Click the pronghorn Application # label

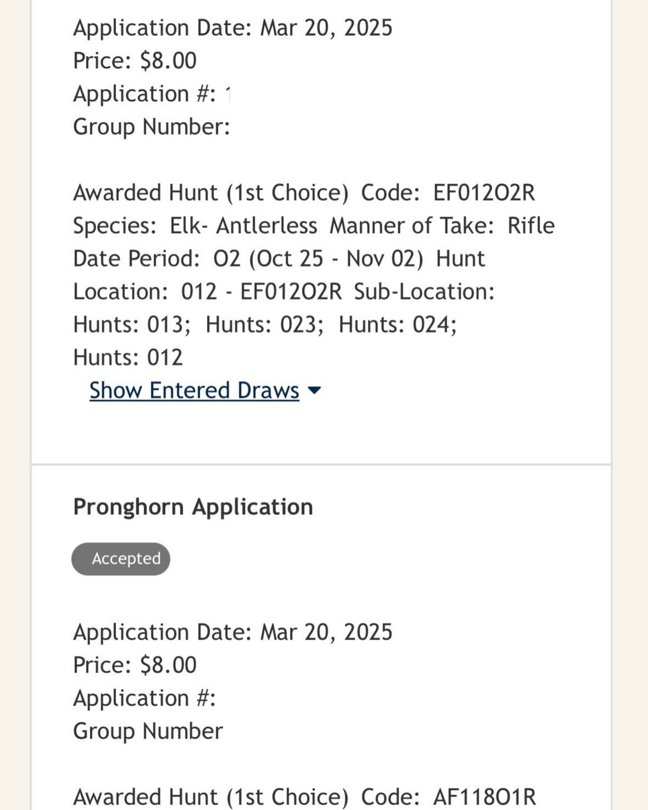pos(144,698)
